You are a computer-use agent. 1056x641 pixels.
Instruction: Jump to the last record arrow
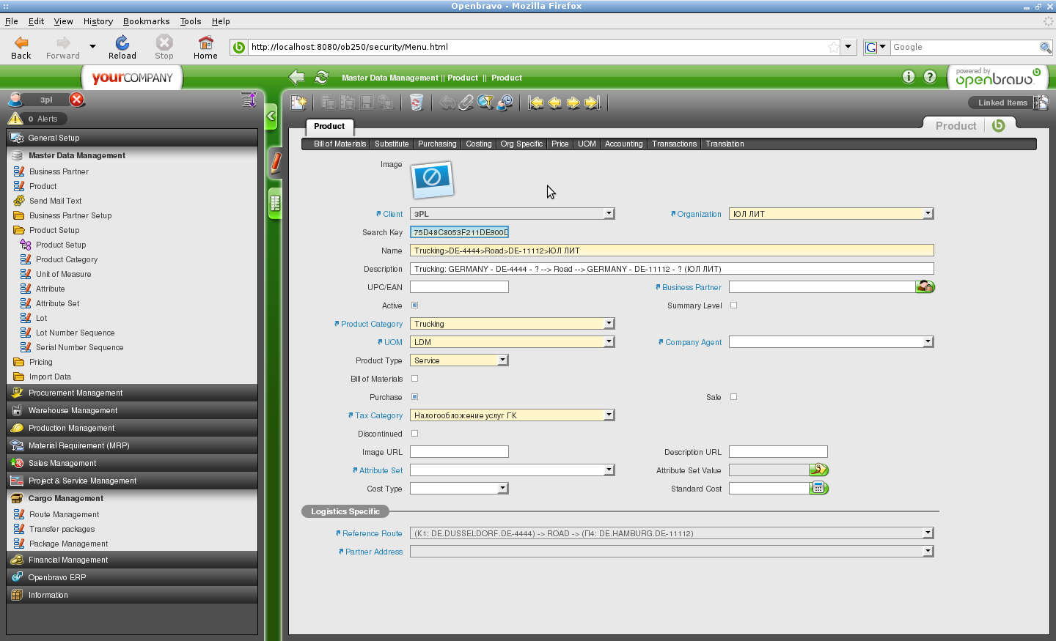coord(593,103)
